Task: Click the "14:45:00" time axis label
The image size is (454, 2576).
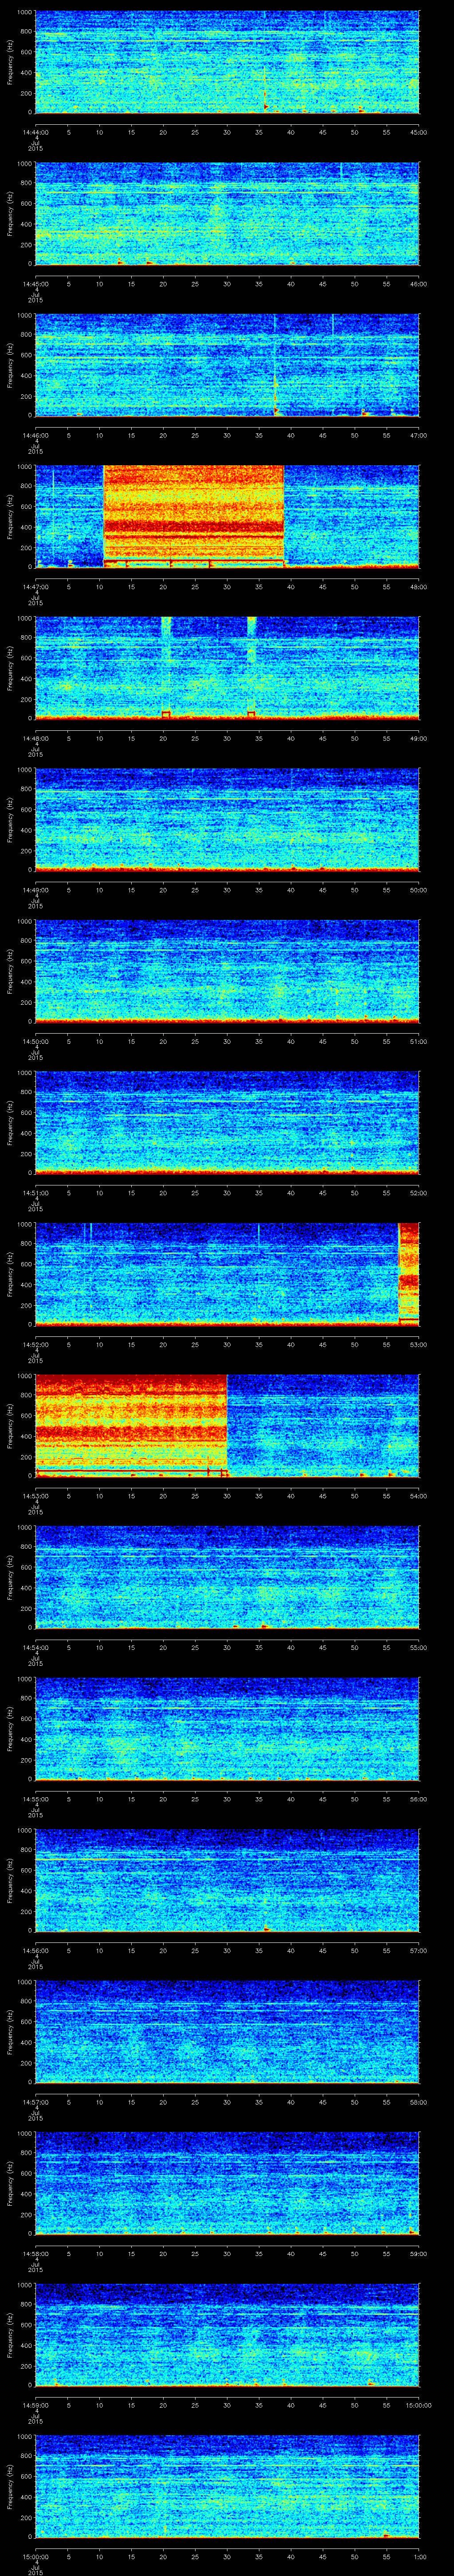Action: (35, 284)
